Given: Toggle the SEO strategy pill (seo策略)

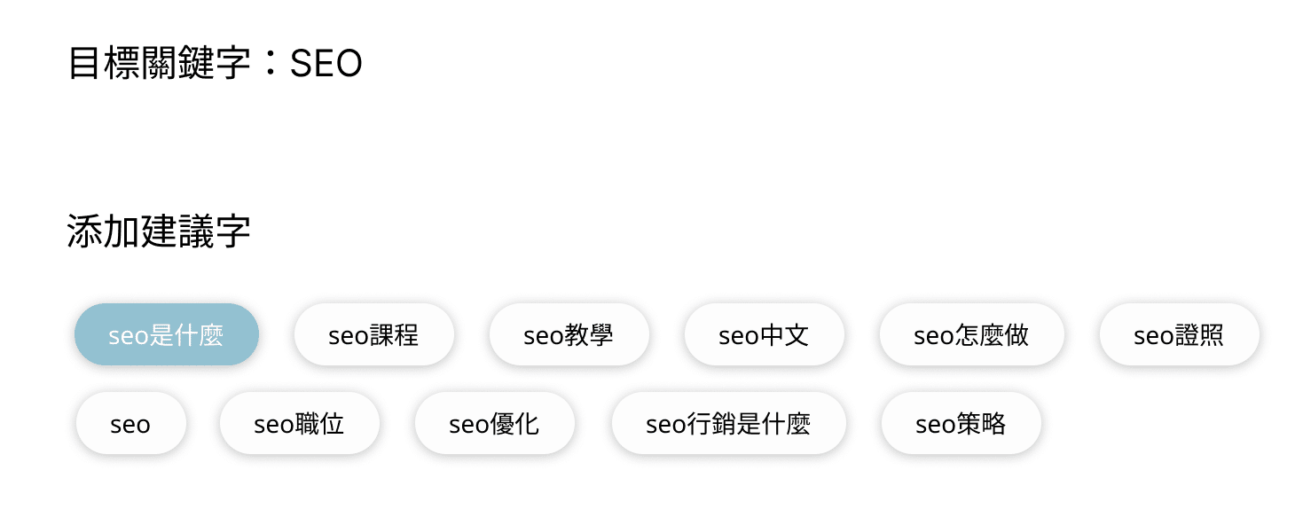Looking at the screenshot, I should 961,423.
